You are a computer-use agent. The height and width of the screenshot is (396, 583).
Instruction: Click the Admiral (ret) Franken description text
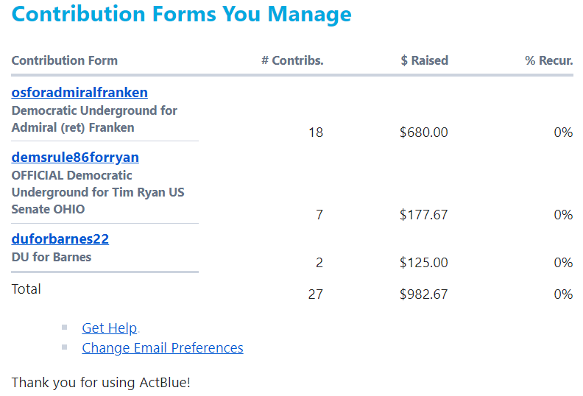pos(73,127)
